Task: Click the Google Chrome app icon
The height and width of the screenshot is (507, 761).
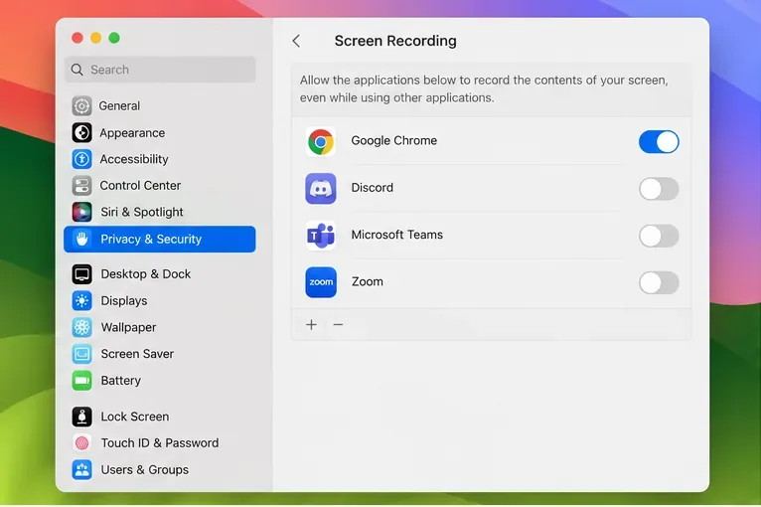Action: pyautogui.click(x=320, y=142)
